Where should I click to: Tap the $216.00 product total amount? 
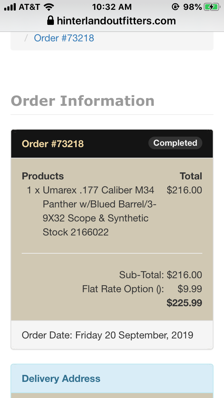(x=184, y=190)
